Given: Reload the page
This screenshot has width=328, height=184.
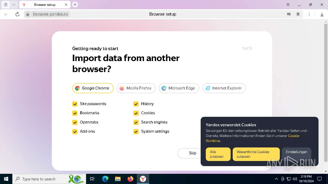Looking at the screenshot, I should coord(17,14).
